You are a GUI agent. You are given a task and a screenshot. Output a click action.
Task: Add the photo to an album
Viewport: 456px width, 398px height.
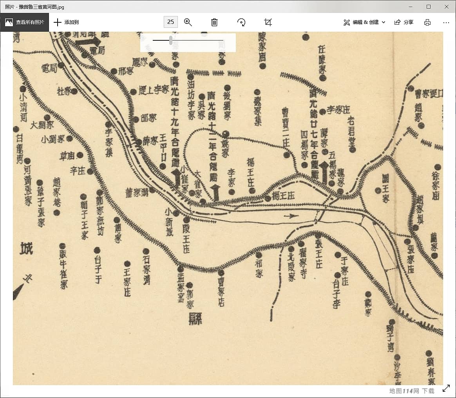[65, 22]
